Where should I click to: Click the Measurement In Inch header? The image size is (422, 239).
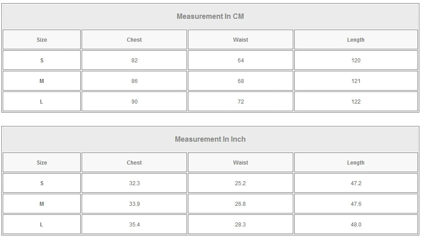pos(210,139)
